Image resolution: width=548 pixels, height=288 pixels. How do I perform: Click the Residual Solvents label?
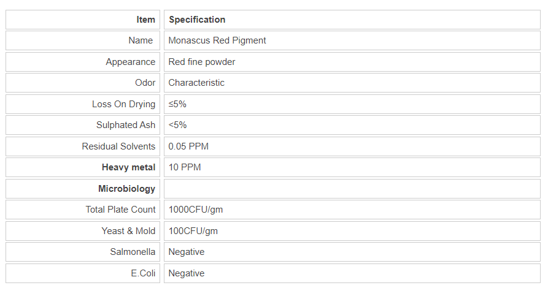[118, 146]
